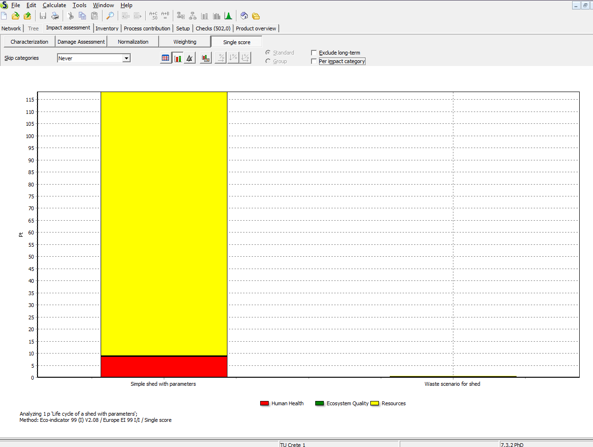Click the Find magnifying glass icon
The width and height of the screenshot is (593, 447).
tap(110, 16)
